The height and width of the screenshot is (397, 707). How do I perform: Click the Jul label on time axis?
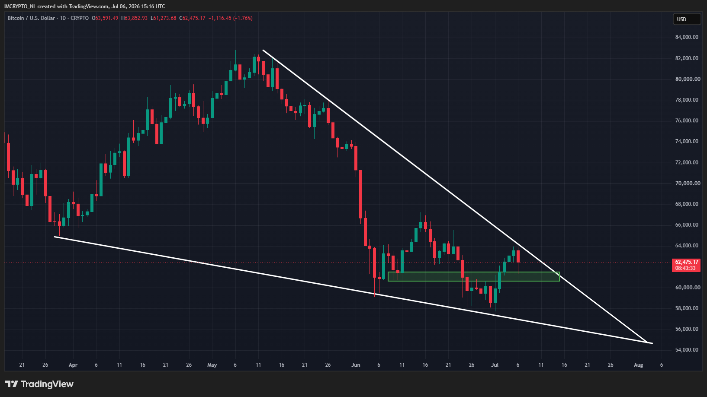click(495, 365)
